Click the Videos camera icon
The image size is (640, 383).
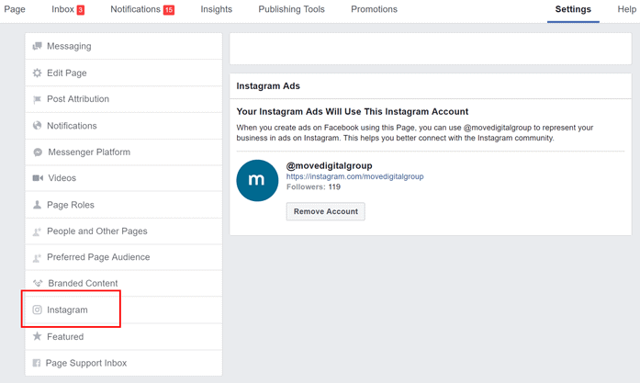[x=38, y=178]
